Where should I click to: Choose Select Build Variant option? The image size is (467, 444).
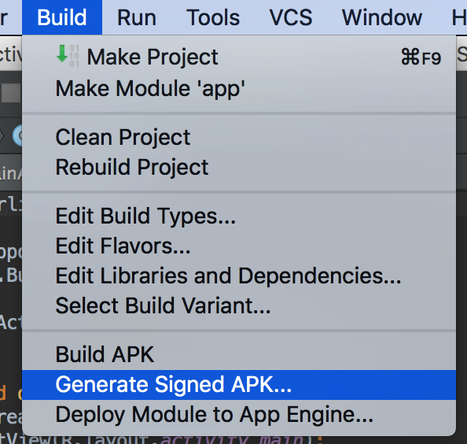239,305
